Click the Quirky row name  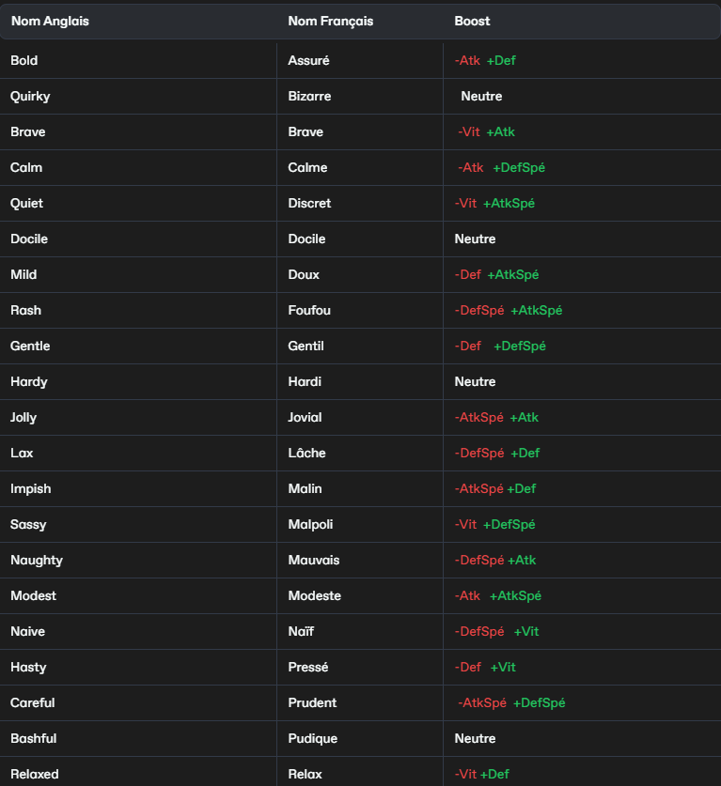(30, 96)
